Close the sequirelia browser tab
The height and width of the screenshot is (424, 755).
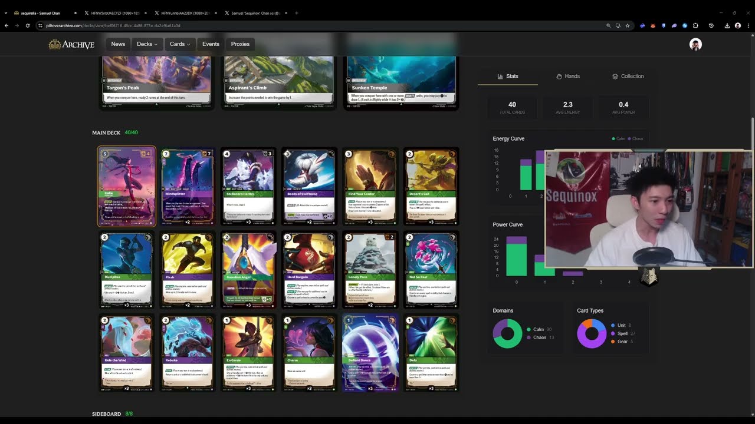pyautogui.click(x=75, y=13)
